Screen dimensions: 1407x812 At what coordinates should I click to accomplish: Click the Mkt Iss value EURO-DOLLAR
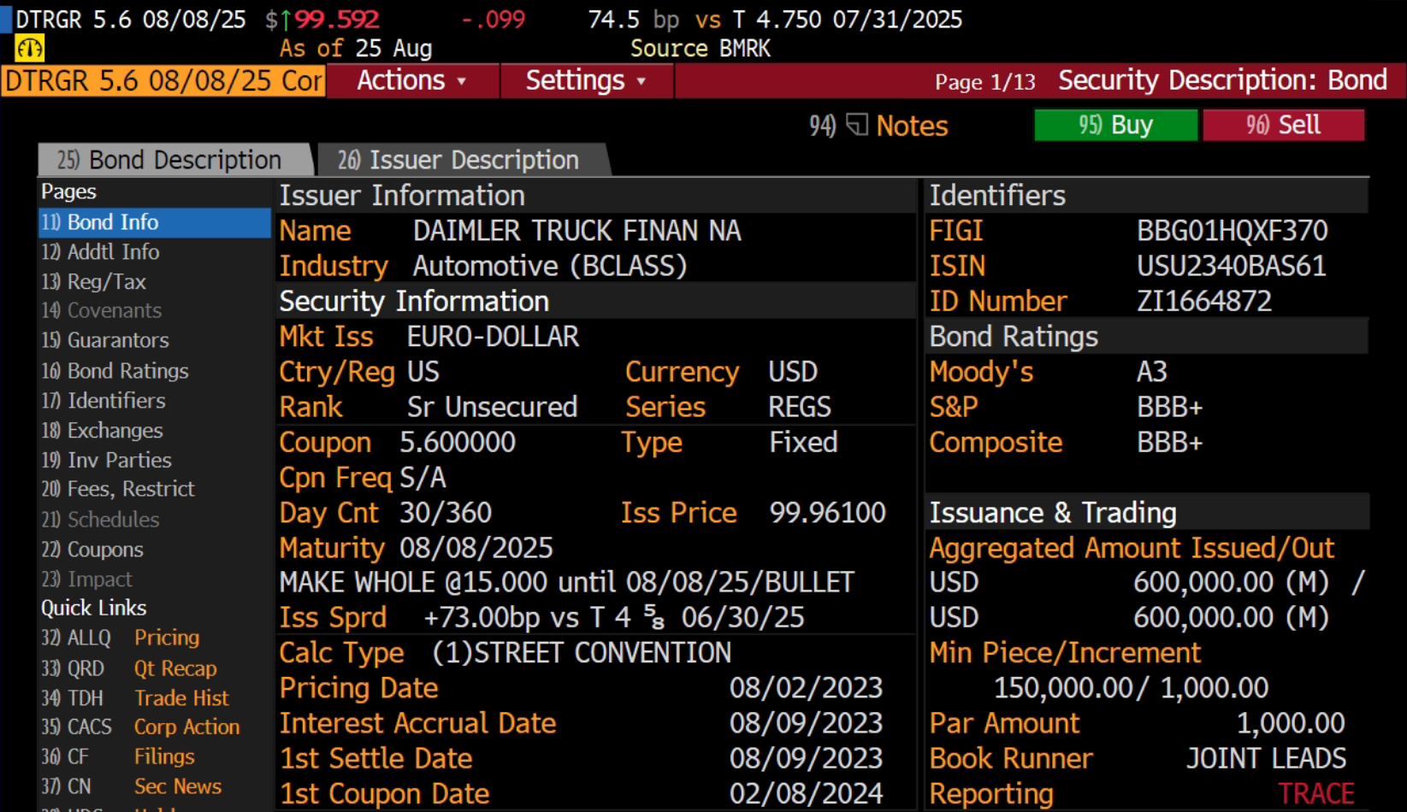click(493, 337)
